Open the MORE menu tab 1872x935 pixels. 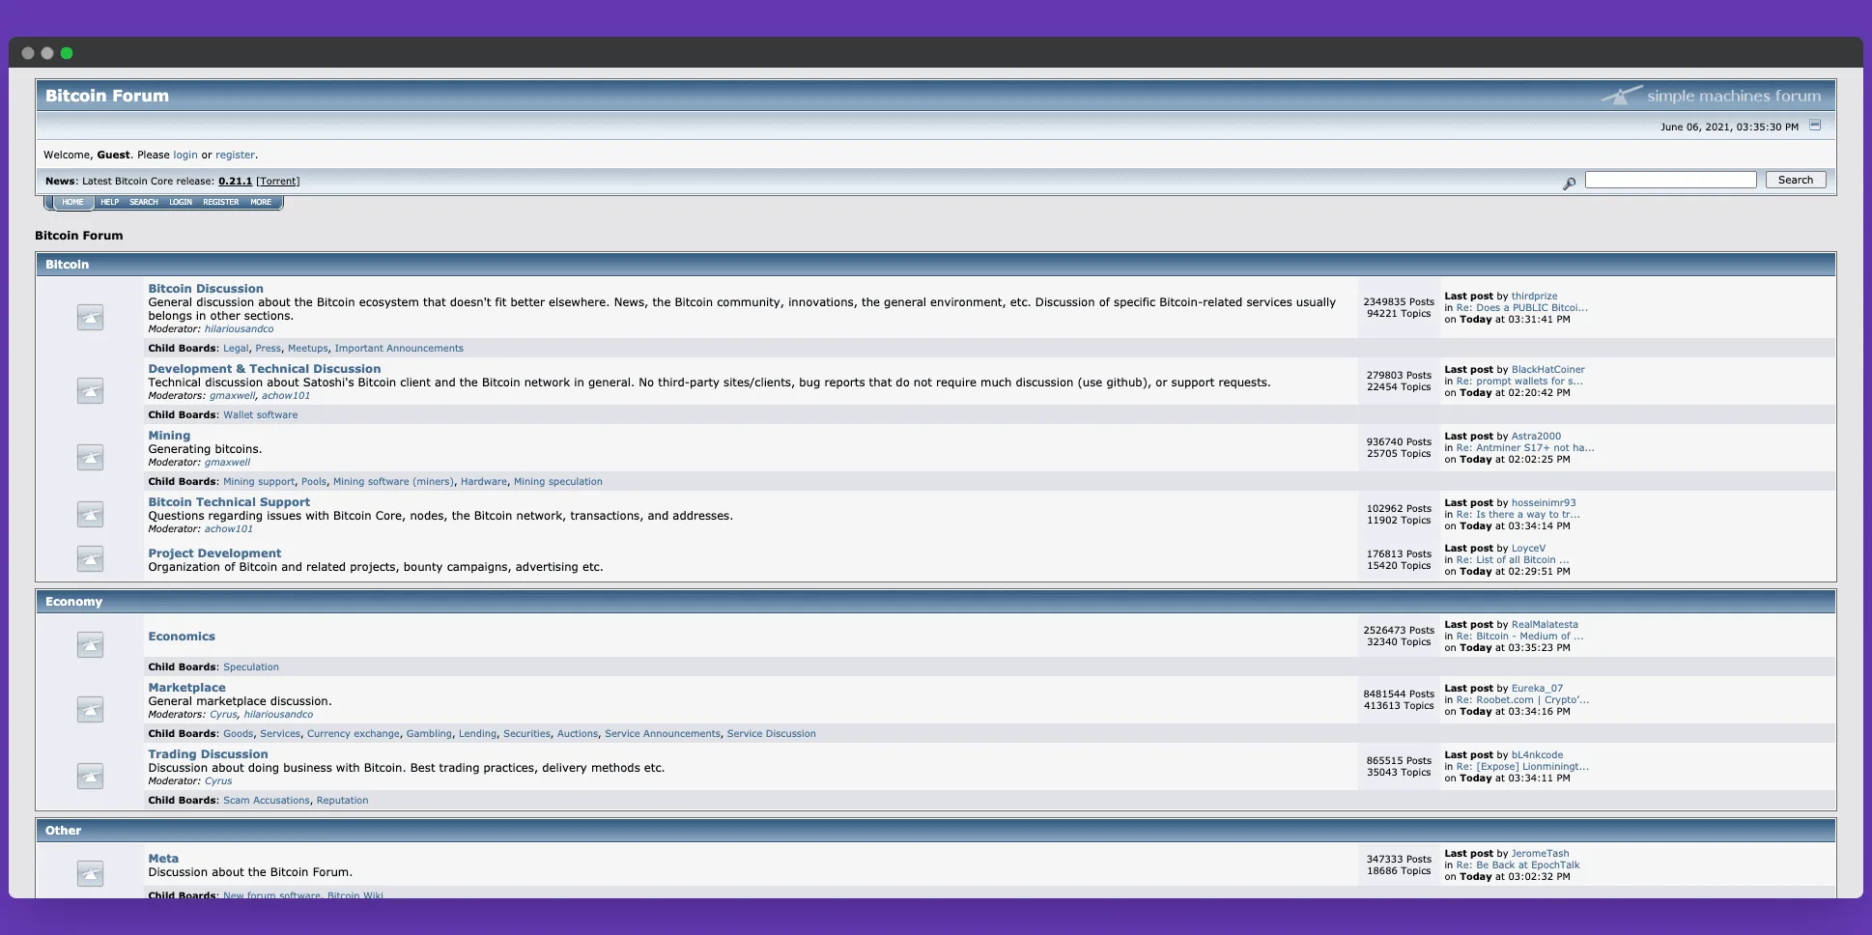click(x=261, y=202)
